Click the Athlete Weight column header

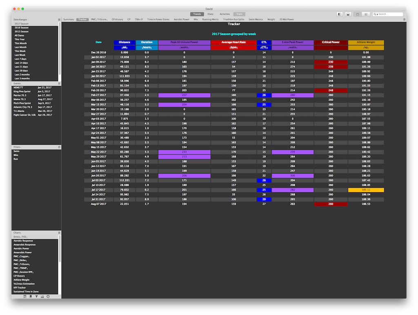pyautogui.click(x=366, y=42)
